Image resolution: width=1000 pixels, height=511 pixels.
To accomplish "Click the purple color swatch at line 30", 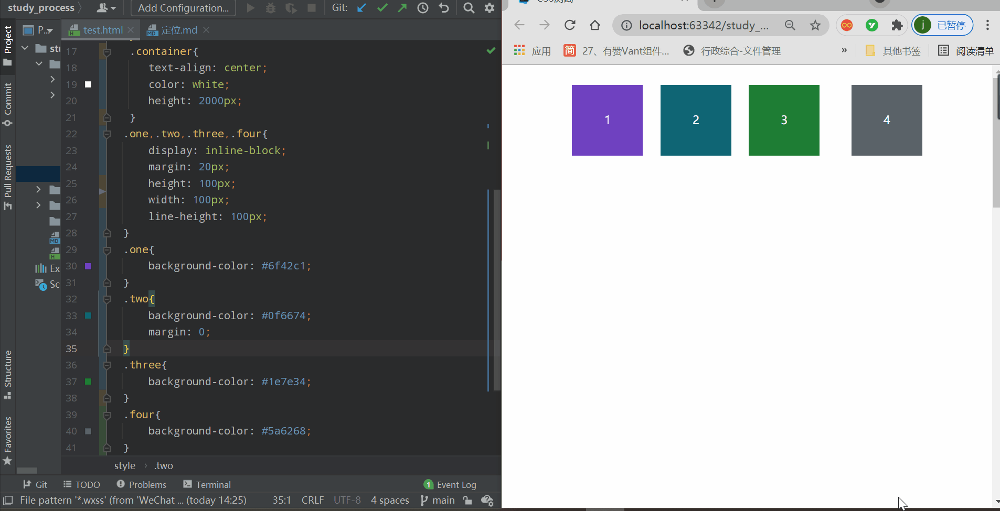I will click(88, 266).
